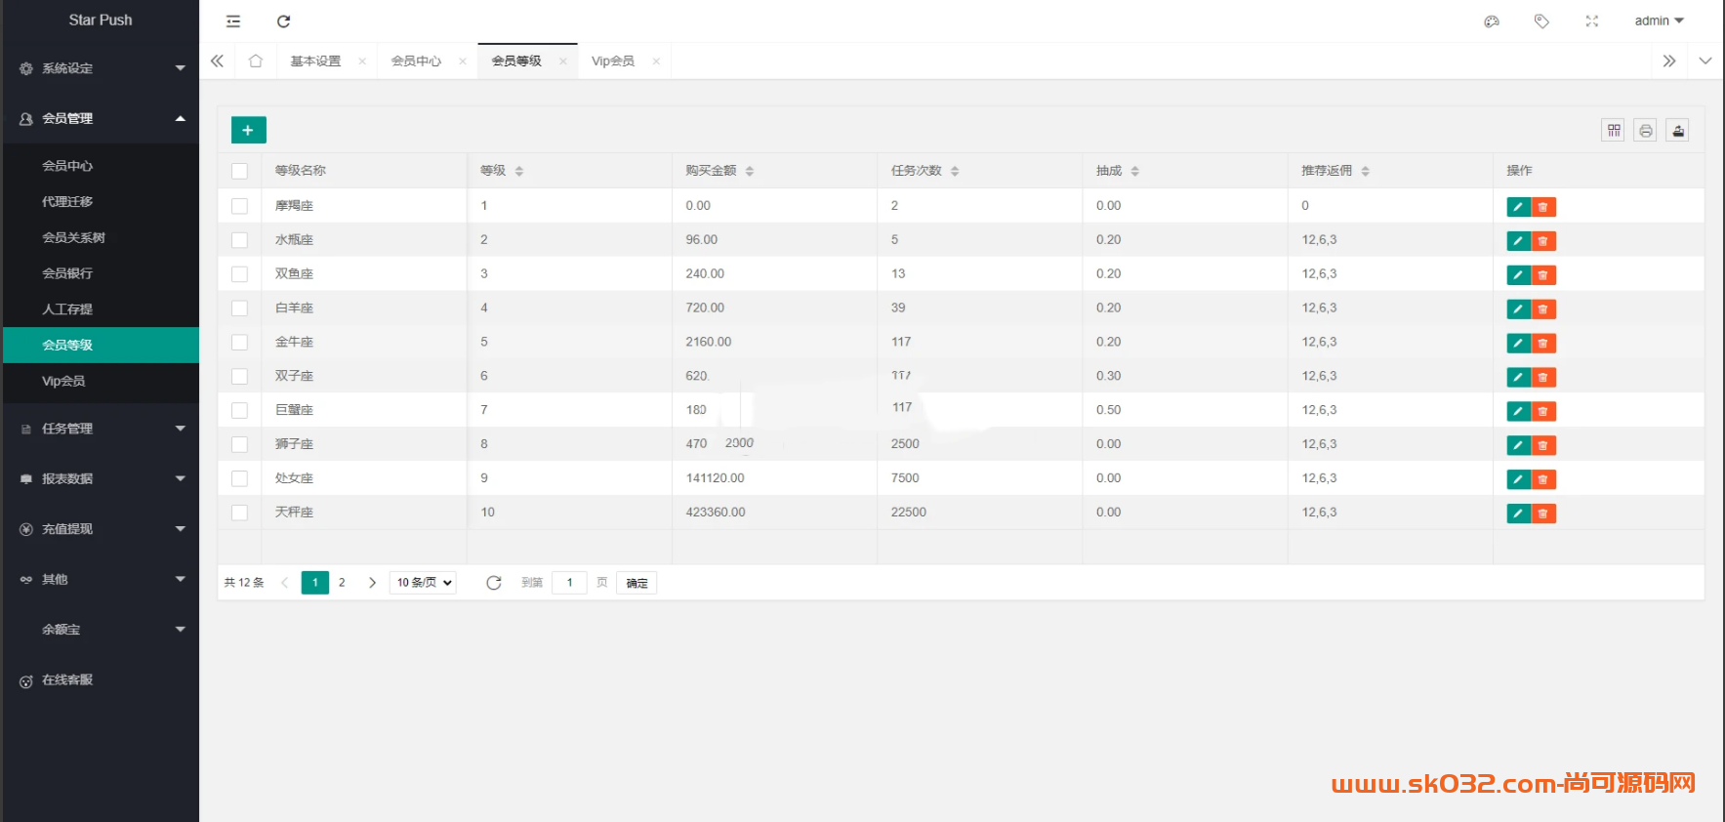The height and width of the screenshot is (822, 1725).
Task: Check the 双鱼座 row checkbox
Action: [239, 274]
